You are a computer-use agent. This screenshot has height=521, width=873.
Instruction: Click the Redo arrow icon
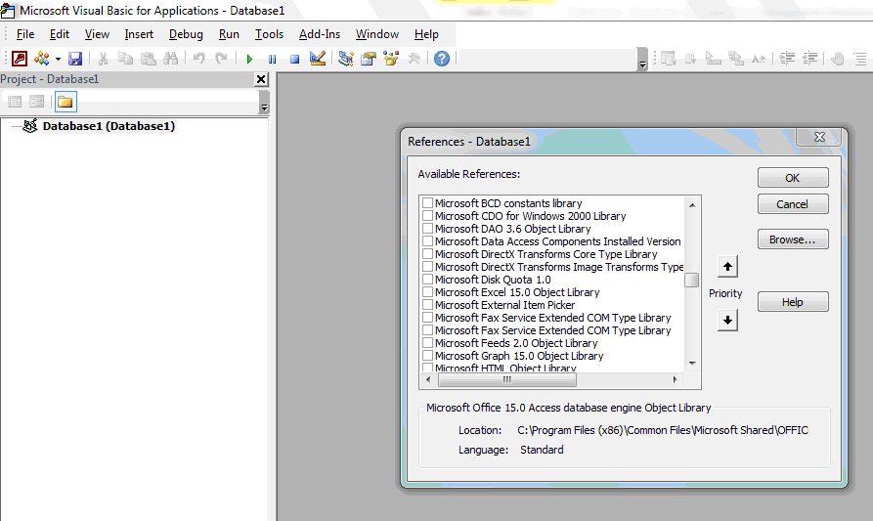click(222, 58)
